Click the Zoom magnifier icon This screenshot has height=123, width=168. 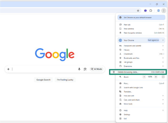coord(120,77)
